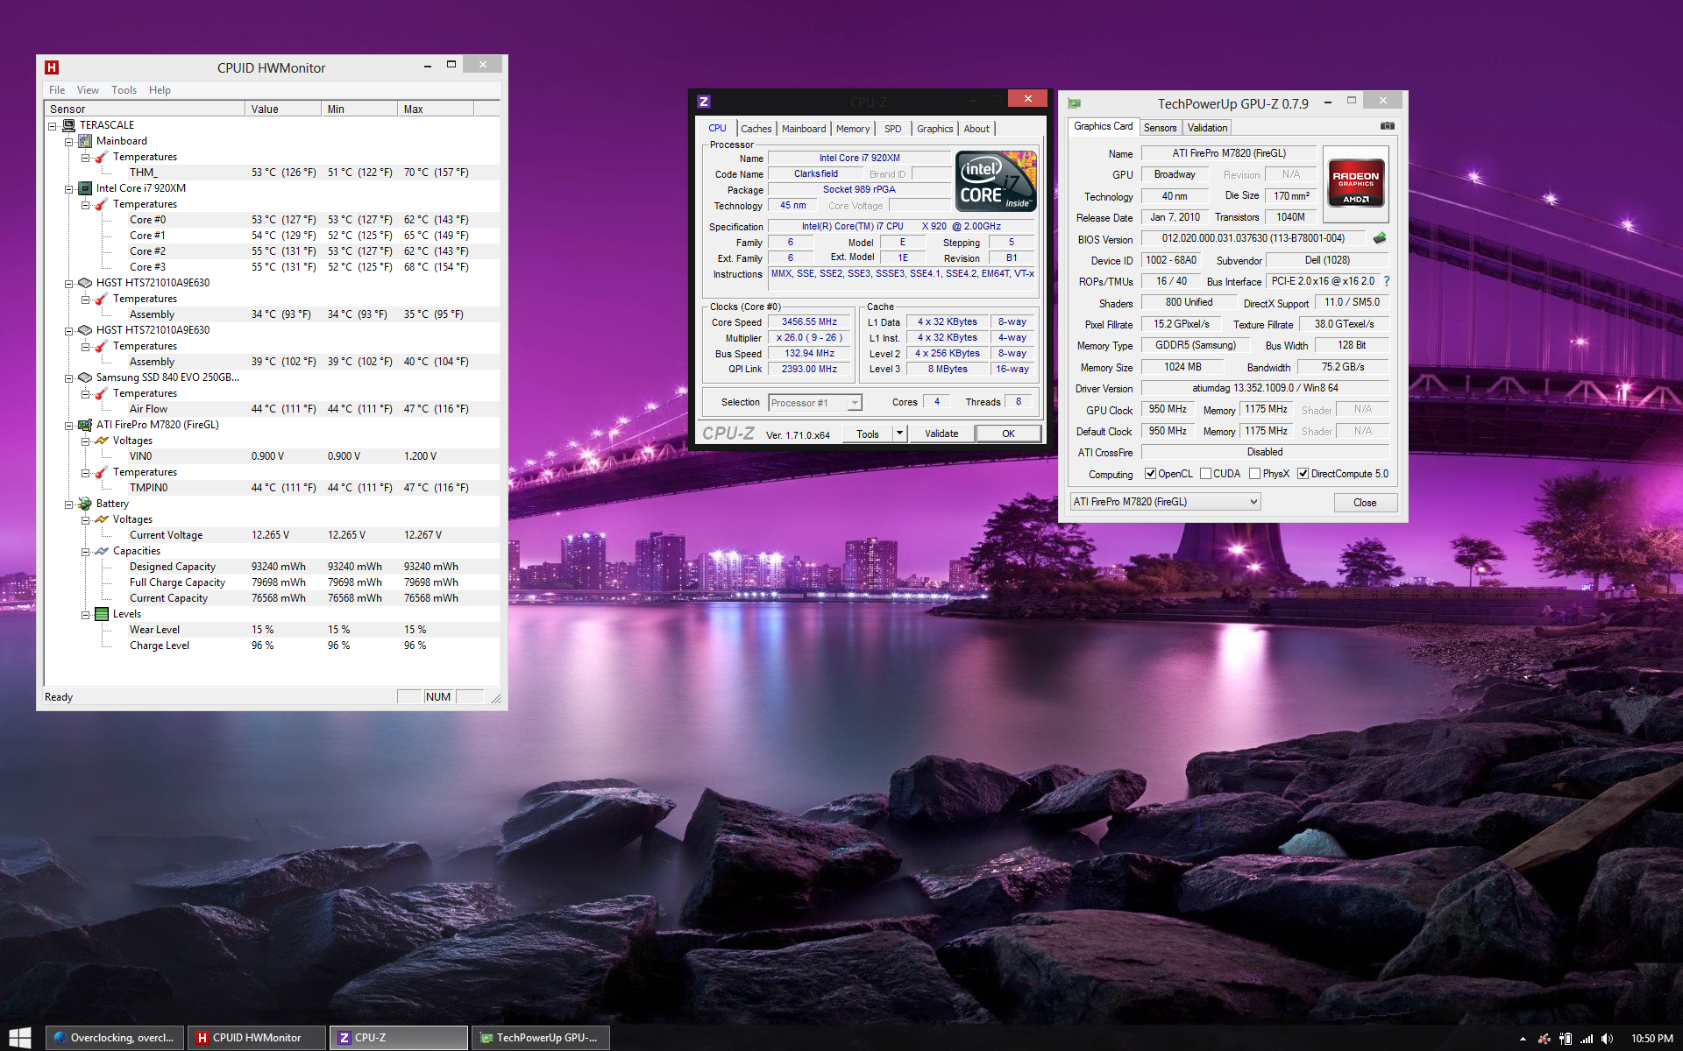
Task: Collapse the Samsung SSD 840 EVO node
Action: [69, 378]
